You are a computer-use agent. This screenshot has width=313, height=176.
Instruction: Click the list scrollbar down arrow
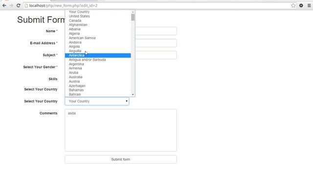click(x=133, y=94)
